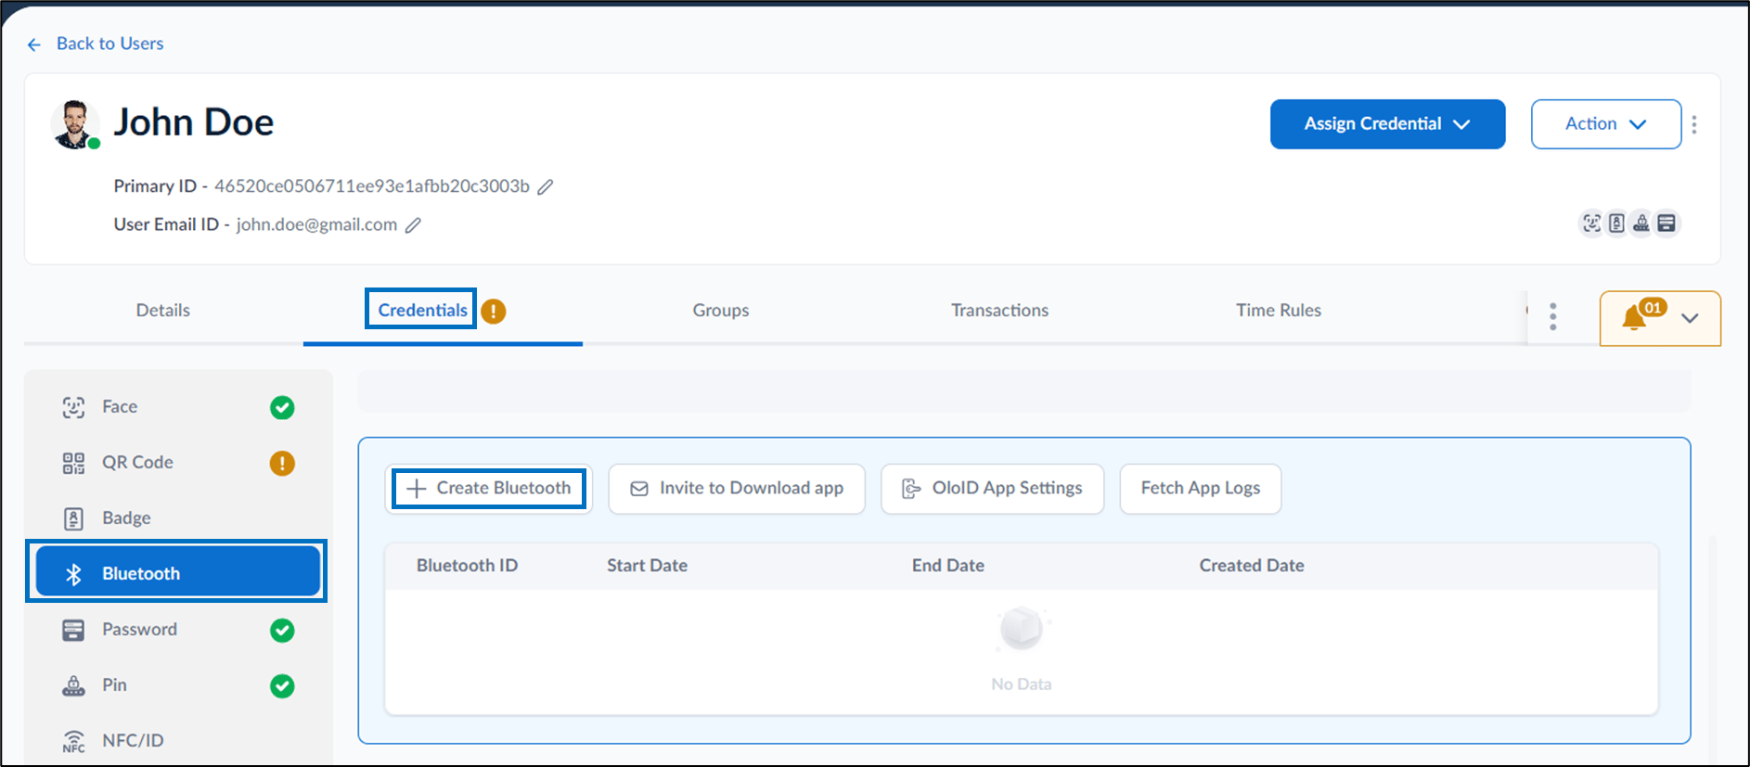
Task: Click green check status next to Password
Action: (x=282, y=630)
